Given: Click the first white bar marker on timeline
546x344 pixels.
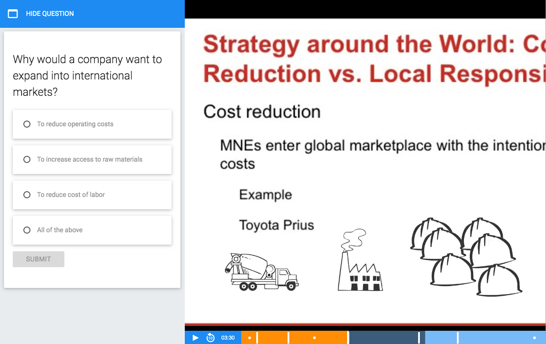Looking at the screenshot, I should (x=257, y=338).
